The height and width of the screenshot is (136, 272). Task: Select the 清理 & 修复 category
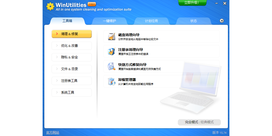tap(72, 34)
